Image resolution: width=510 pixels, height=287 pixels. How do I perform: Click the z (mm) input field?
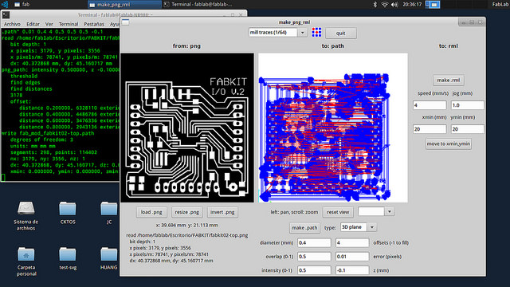tap(352, 270)
